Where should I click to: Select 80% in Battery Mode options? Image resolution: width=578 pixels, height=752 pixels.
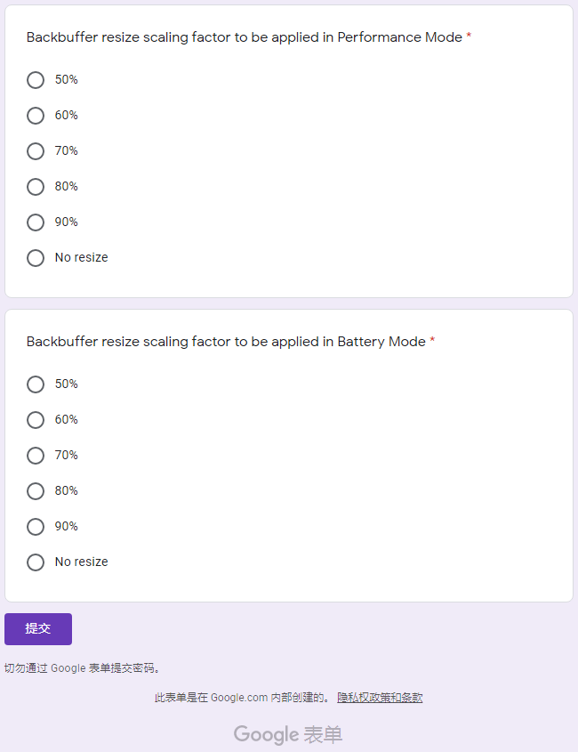point(36,491)
